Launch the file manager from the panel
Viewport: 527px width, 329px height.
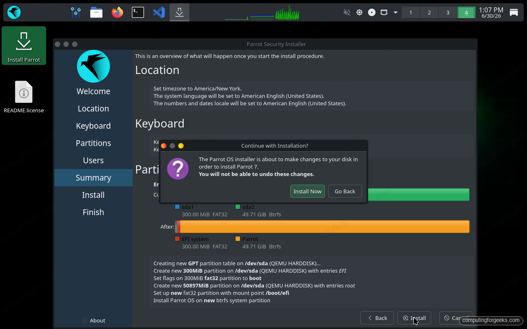[x=96, y=12]
